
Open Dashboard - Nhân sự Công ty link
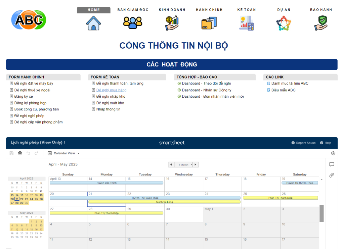click(x=206, y=90)
